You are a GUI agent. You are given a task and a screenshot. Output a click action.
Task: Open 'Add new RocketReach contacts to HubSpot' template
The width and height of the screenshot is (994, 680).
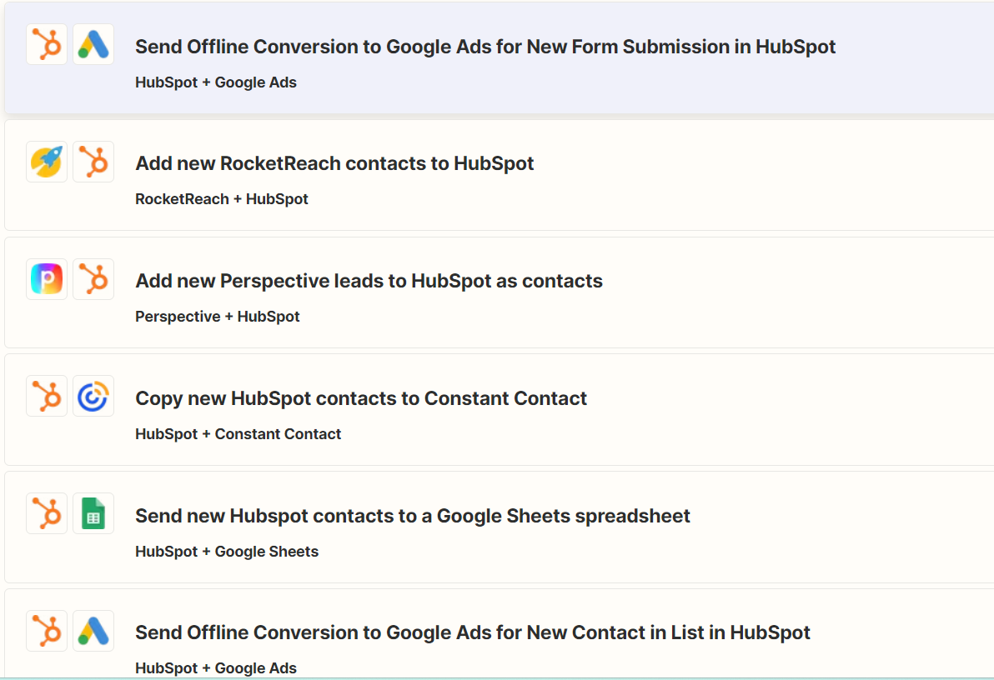334,163
